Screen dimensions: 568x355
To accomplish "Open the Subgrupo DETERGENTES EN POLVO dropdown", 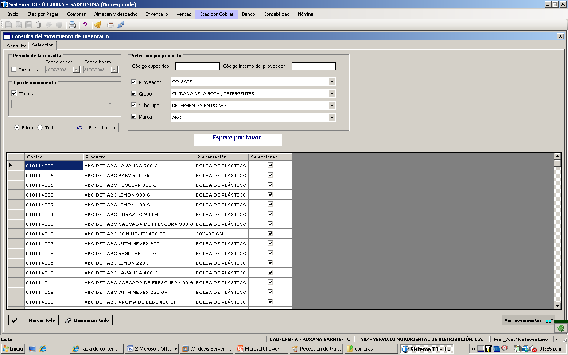I will (332, 106).
